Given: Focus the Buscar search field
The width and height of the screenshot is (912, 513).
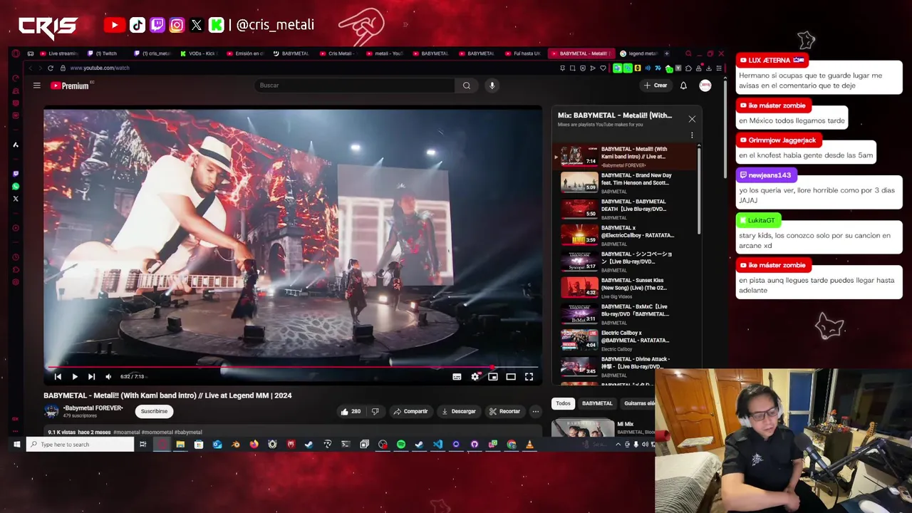Looking at the screenshot, I should tap(354, 85).
